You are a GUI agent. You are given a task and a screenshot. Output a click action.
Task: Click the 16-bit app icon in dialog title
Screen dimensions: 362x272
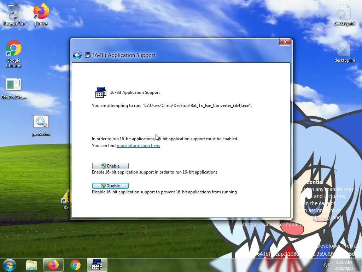88,55
